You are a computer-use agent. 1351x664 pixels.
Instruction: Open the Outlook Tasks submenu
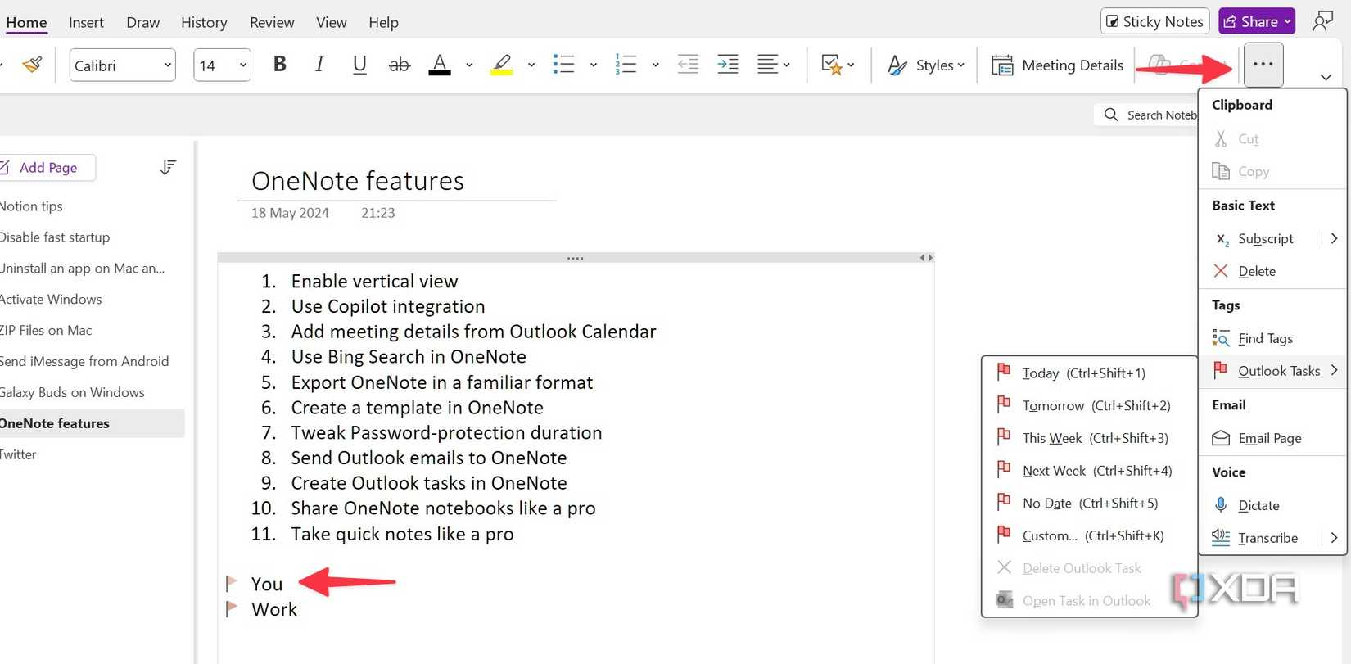(1272, 371)
